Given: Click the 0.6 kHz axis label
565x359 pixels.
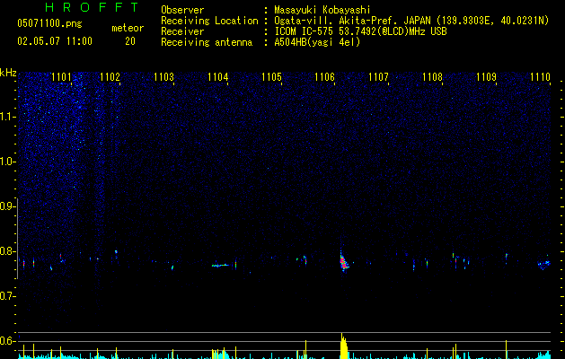Looking at the screenshot, I should click(8, 341).
